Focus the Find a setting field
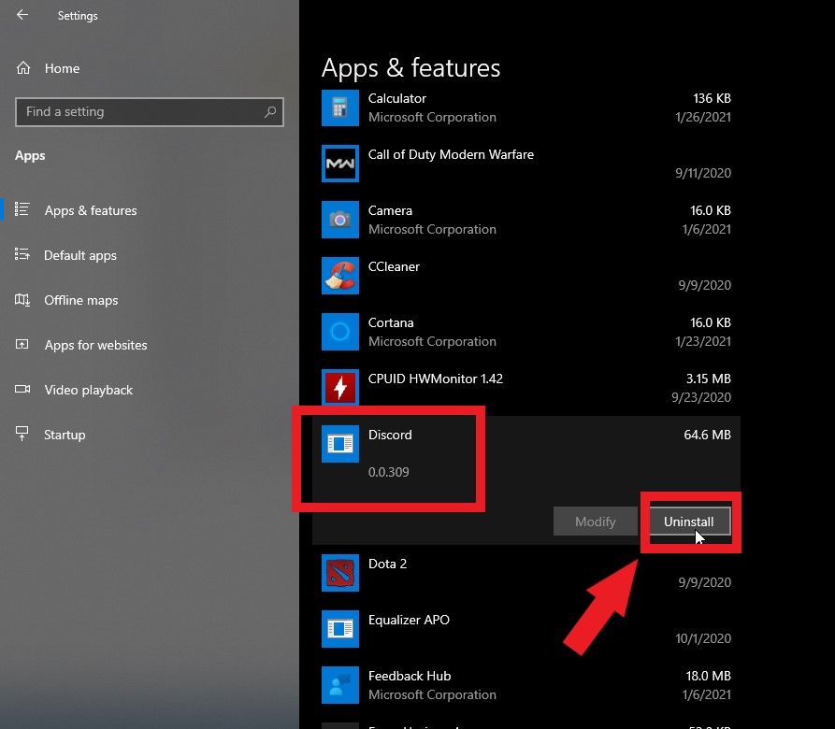The height and width of the screenshot is (729, 835). 149,112
